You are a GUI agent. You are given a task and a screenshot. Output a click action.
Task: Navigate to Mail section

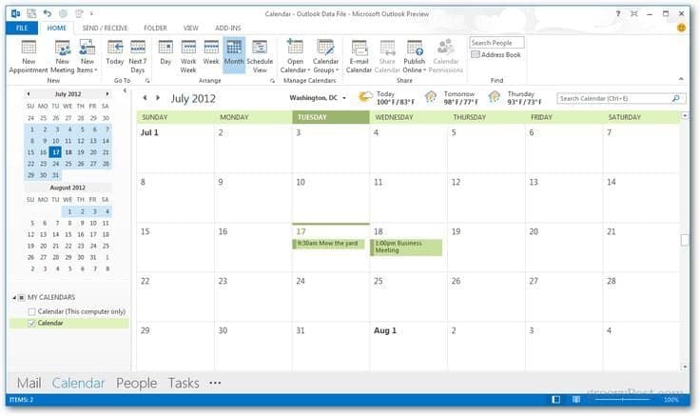[29, 383]
